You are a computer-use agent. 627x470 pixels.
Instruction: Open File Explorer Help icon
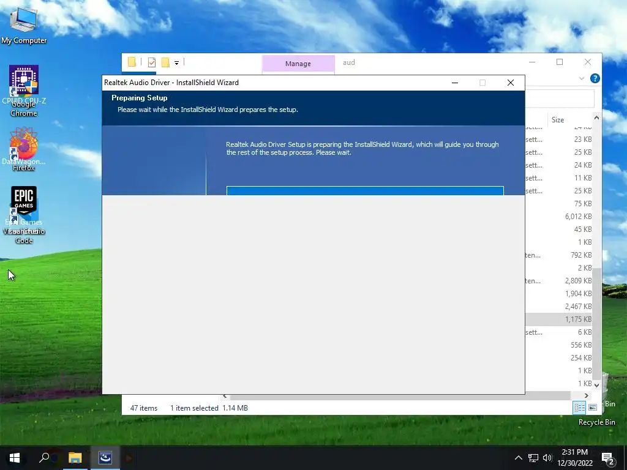[595, 78]
